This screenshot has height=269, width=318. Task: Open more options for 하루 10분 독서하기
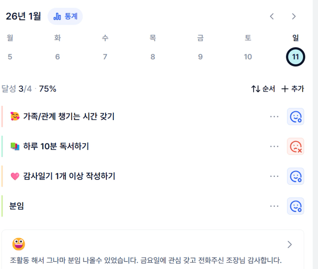[274, 146]
